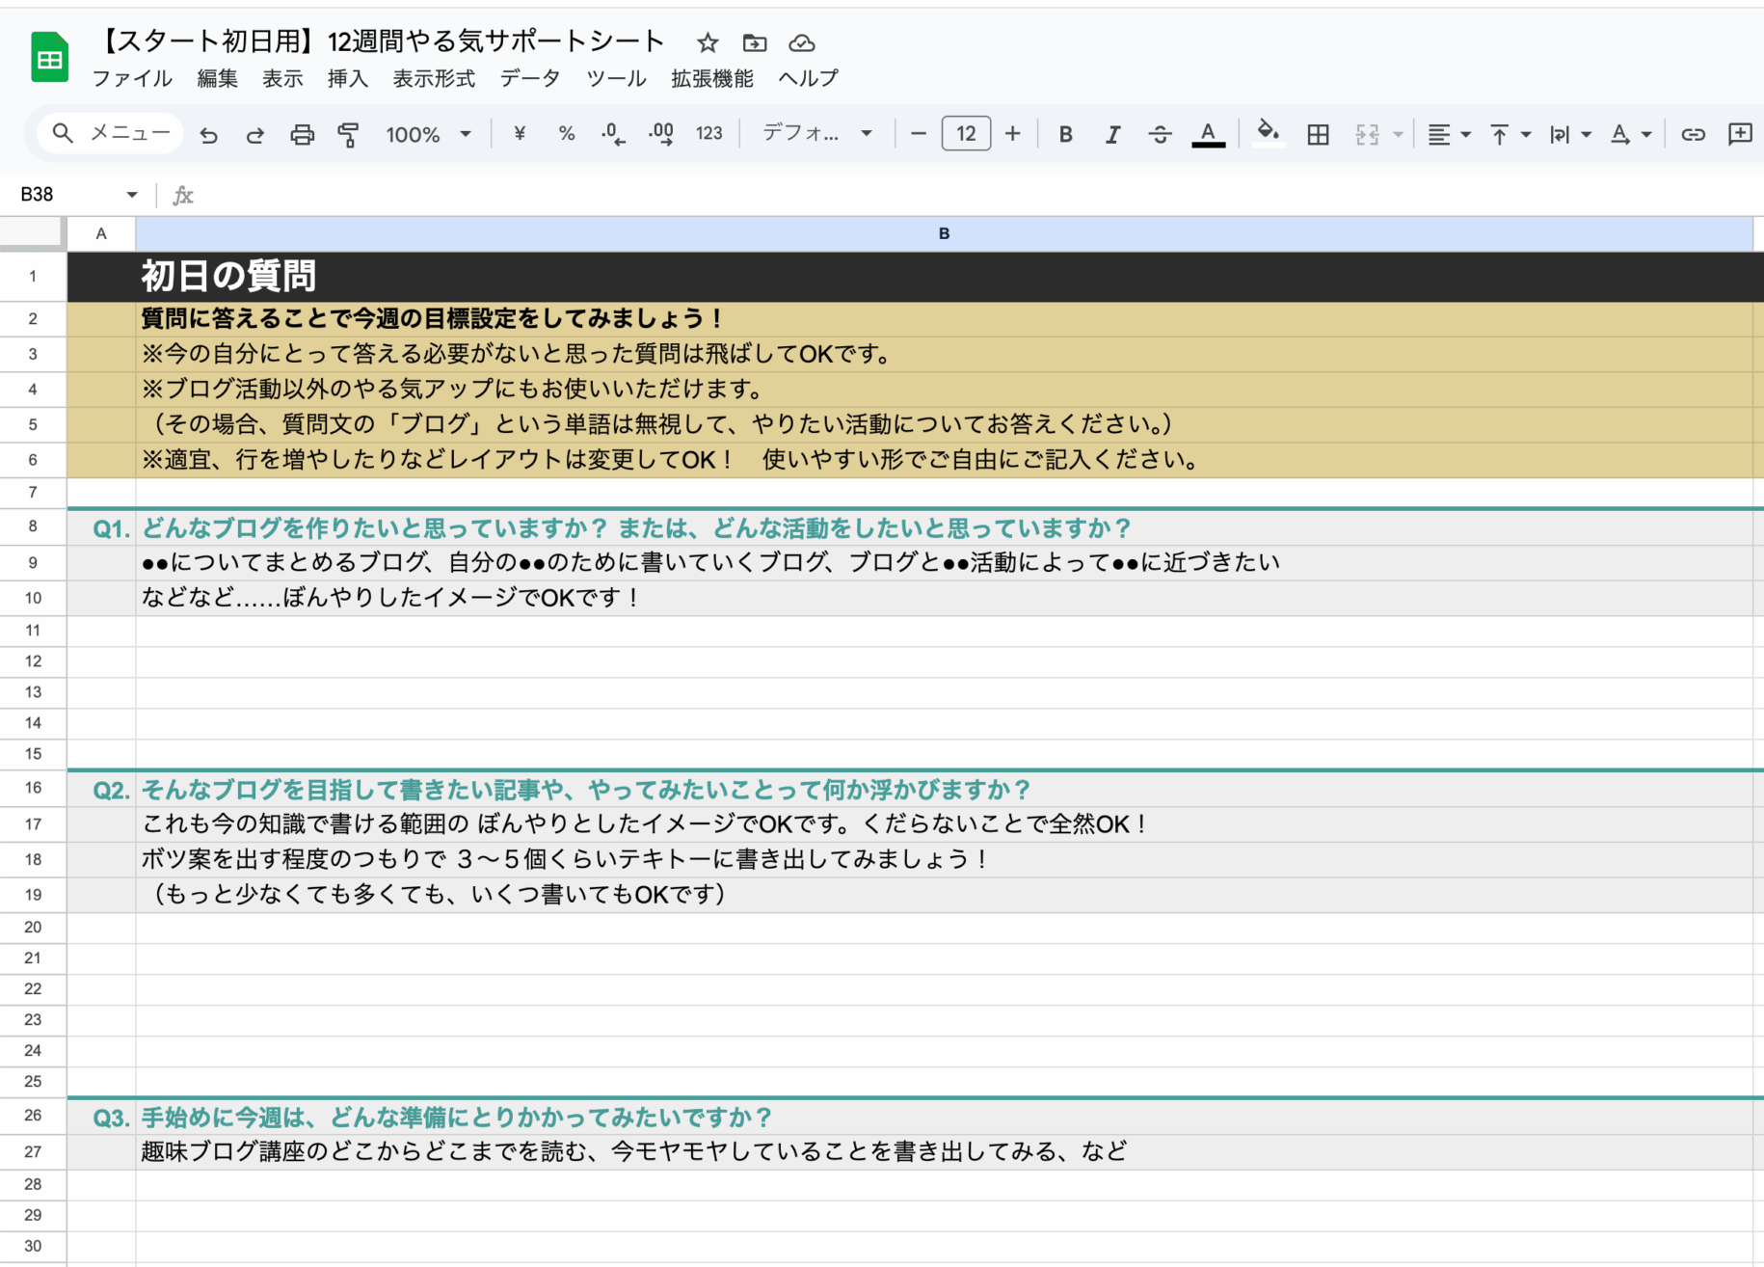Open the 編集 menu
Viewport: 1764px width, 1267px height.
tap(217, 78)
